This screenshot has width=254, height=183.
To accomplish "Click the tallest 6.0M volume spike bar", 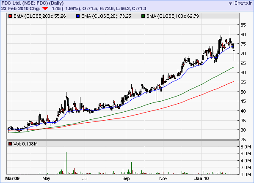I will pyautogui.click(x=66, y=163).
